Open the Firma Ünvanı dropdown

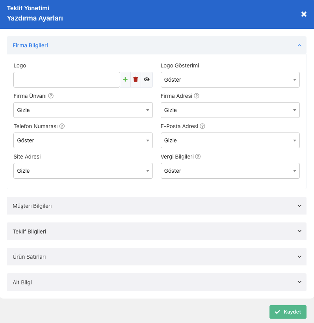[83, 110]
